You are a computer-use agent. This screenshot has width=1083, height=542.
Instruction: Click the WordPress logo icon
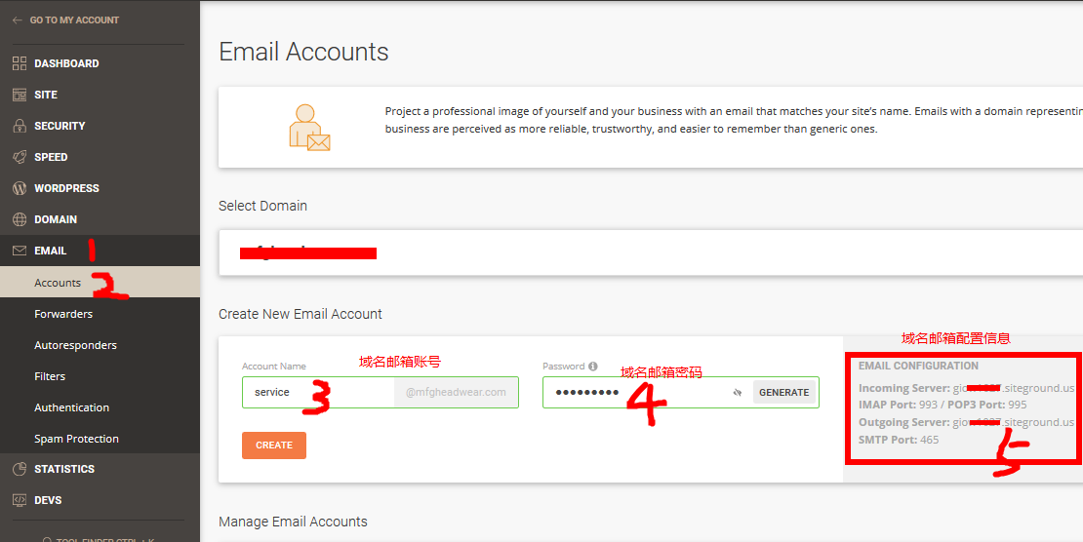pyautogui.click(x=19, y=188)
